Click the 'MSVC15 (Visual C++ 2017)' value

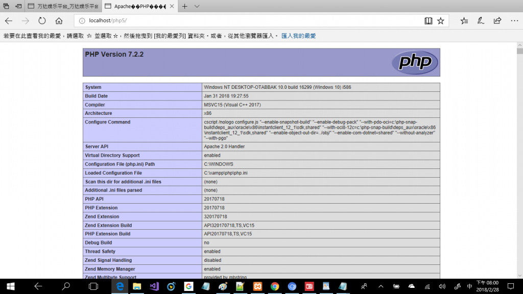coord(232,105)
